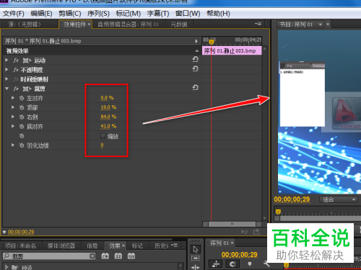The width and height of the screenshot is (361, 270).
Task: Edit the 左对齐 value 0.0 %
Action: point(107,98)
